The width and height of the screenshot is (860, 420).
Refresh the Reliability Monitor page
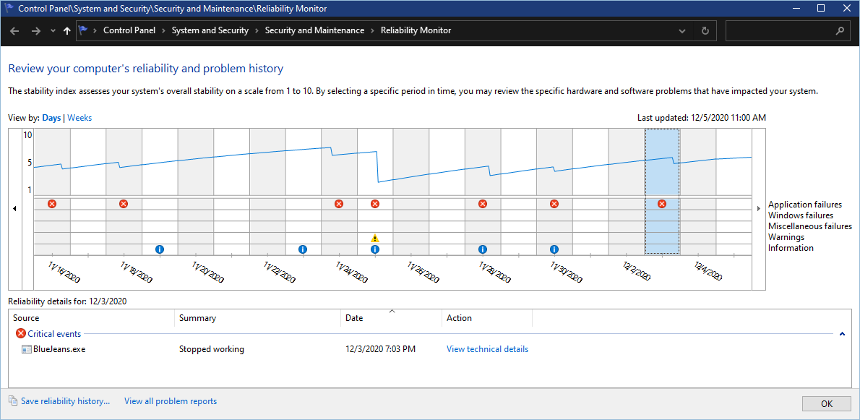click(x=705, y=31)
